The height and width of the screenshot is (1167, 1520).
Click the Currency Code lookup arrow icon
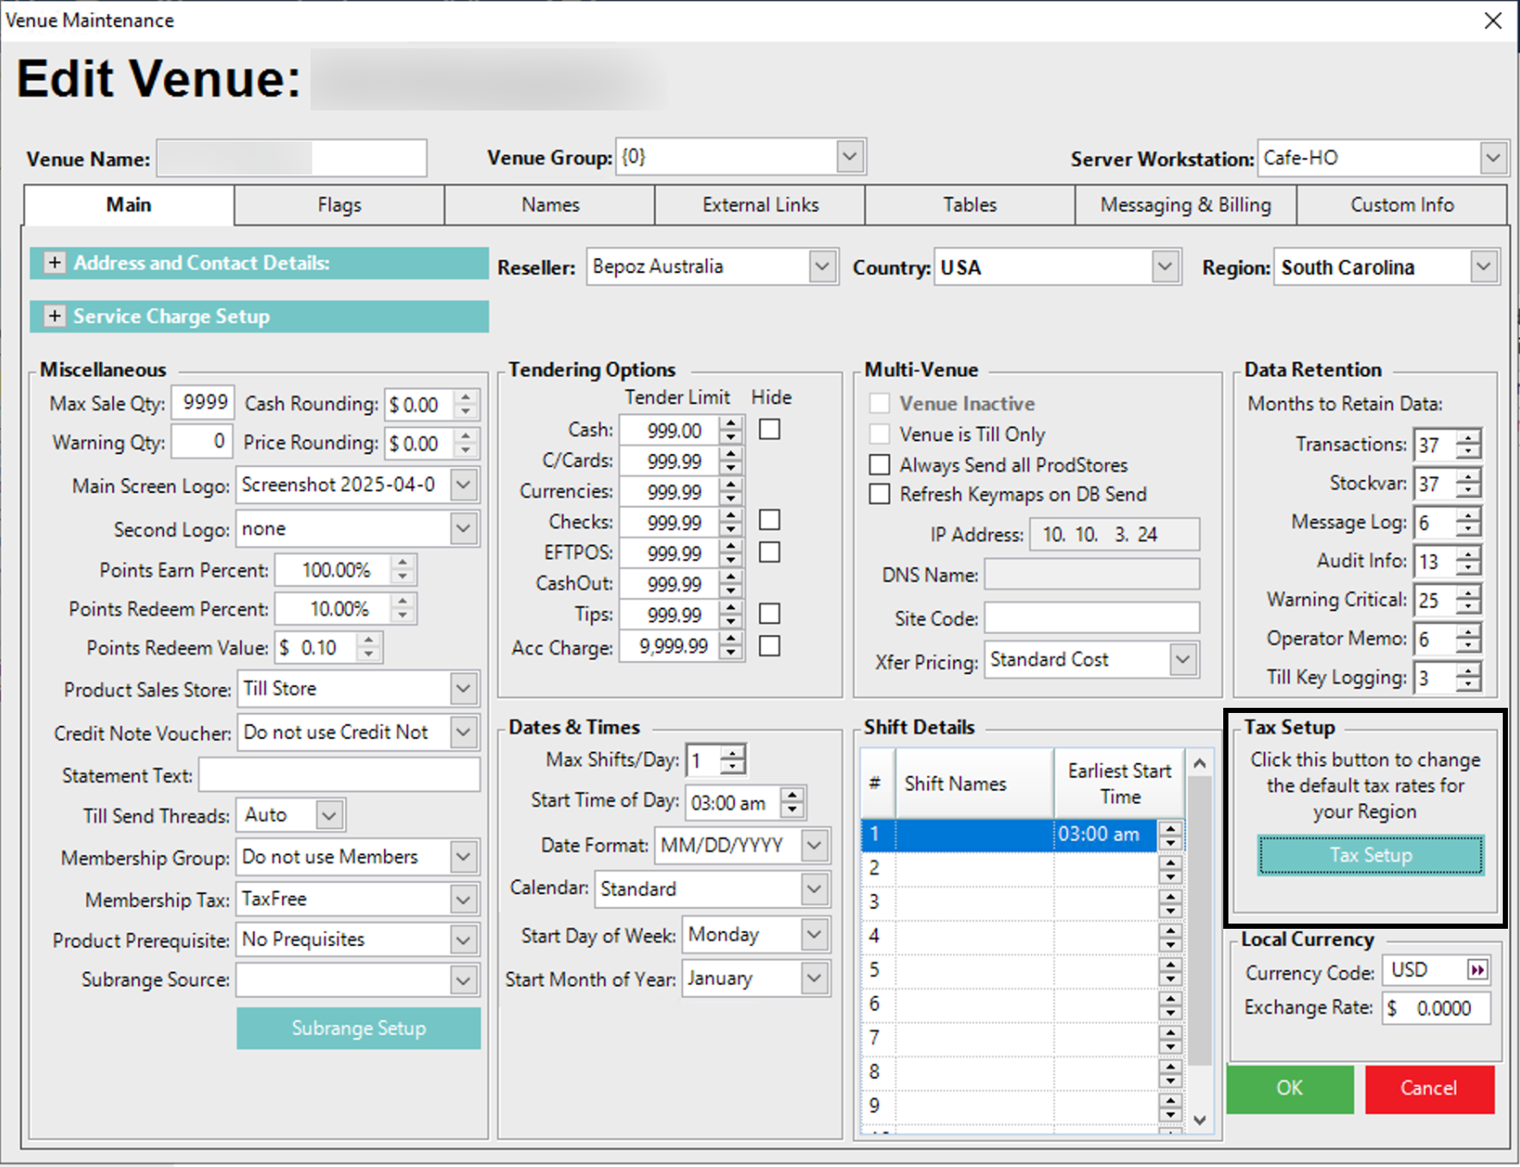pyautogui.click(x=1477, y=970)
